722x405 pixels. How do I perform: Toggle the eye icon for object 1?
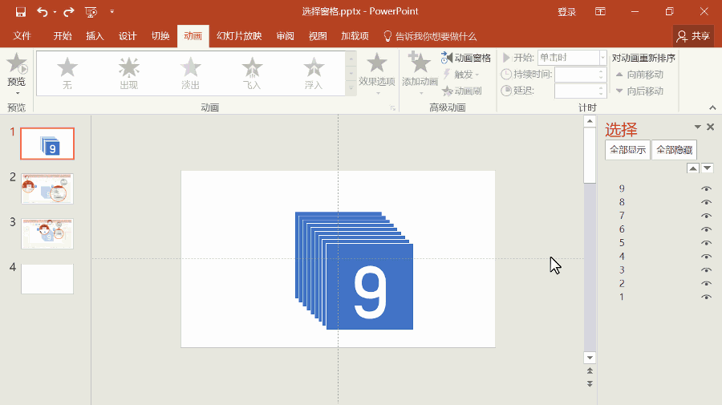pos(706,298)
